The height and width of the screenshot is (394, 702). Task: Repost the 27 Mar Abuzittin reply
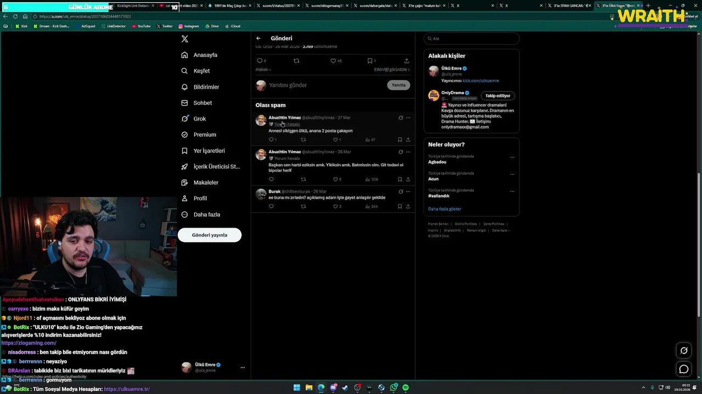303,140
